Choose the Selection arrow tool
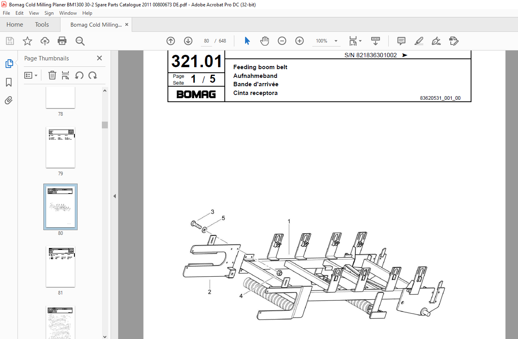The height and width of the screenshot is (339, 518). 247,41
